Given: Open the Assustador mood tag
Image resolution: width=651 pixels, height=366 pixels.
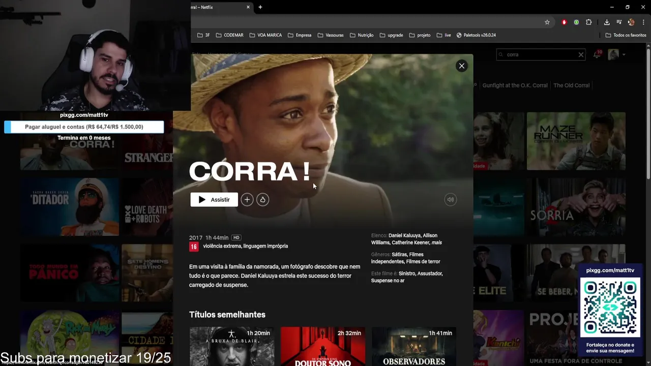Looking at the screenshot, I should coord(430,273).
